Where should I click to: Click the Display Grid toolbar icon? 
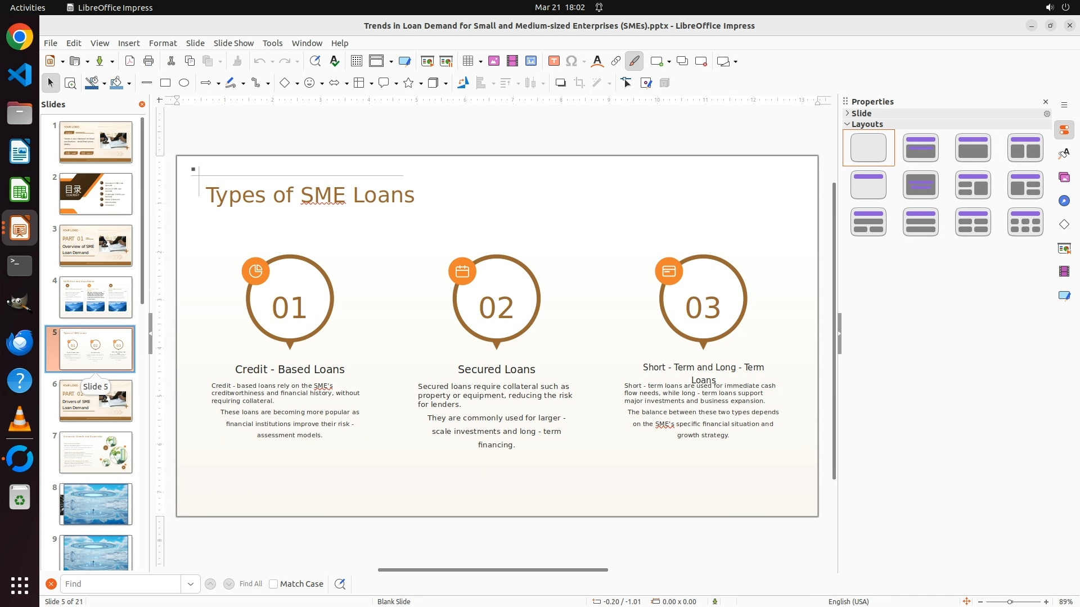[x=356, y=61]
